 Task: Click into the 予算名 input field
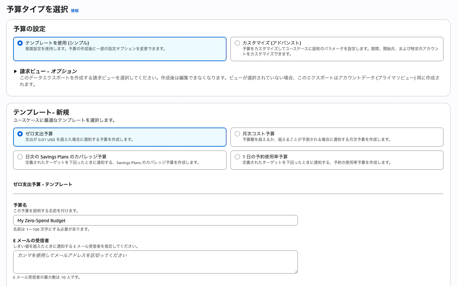[x=155, y=220]
